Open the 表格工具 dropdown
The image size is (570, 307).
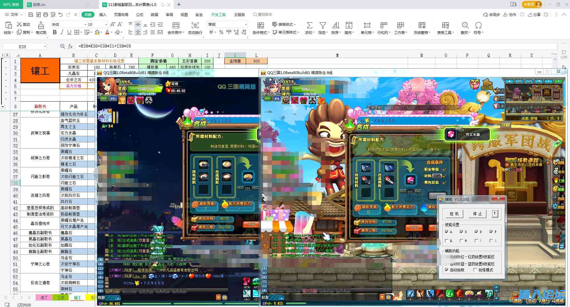point(445,32)
